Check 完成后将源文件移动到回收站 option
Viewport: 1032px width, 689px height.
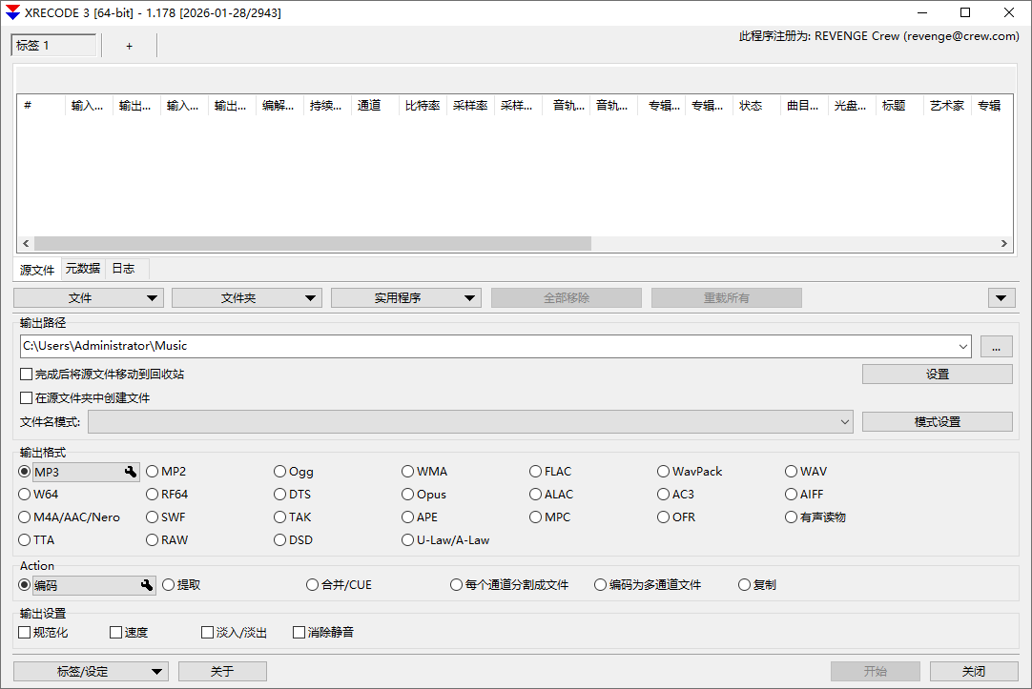[26, 374]
